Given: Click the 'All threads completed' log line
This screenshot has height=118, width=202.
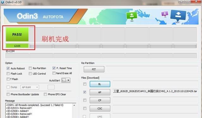Looking at the screenshot, I should (35, 105).
